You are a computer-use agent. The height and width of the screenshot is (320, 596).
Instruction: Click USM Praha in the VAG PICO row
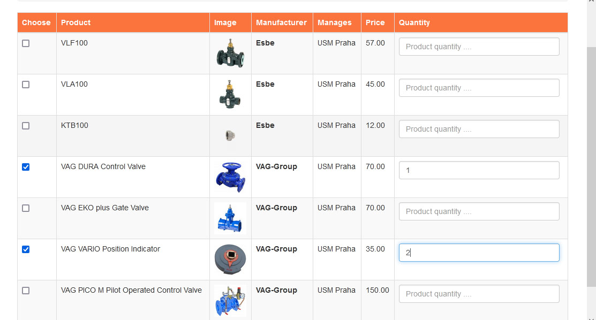[336, 291]
